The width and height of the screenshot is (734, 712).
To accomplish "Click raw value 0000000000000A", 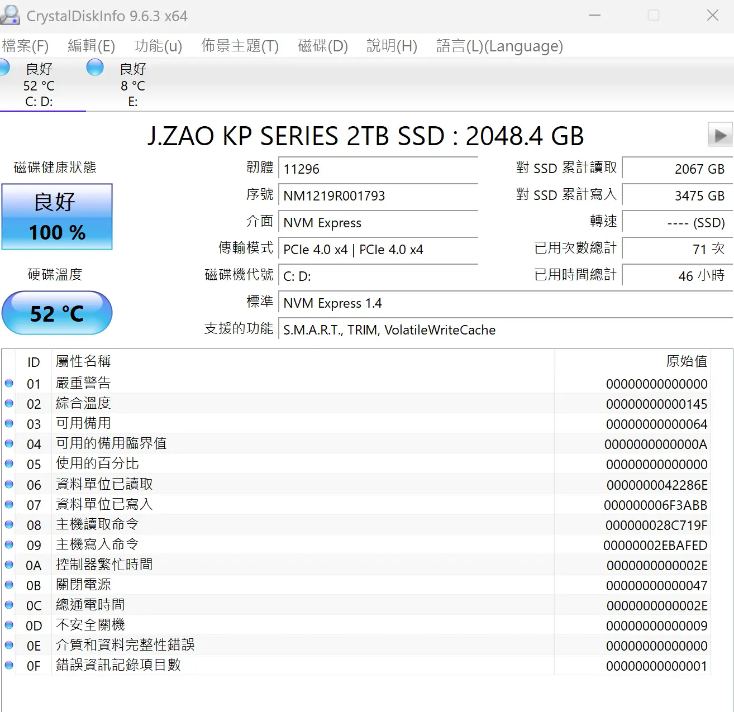I will [x=656, y=444].
